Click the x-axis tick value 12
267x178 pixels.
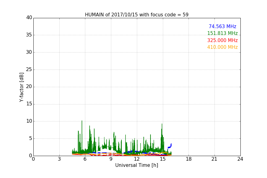[137, 159]
